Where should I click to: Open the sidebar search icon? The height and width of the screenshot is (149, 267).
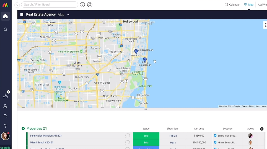5,116
